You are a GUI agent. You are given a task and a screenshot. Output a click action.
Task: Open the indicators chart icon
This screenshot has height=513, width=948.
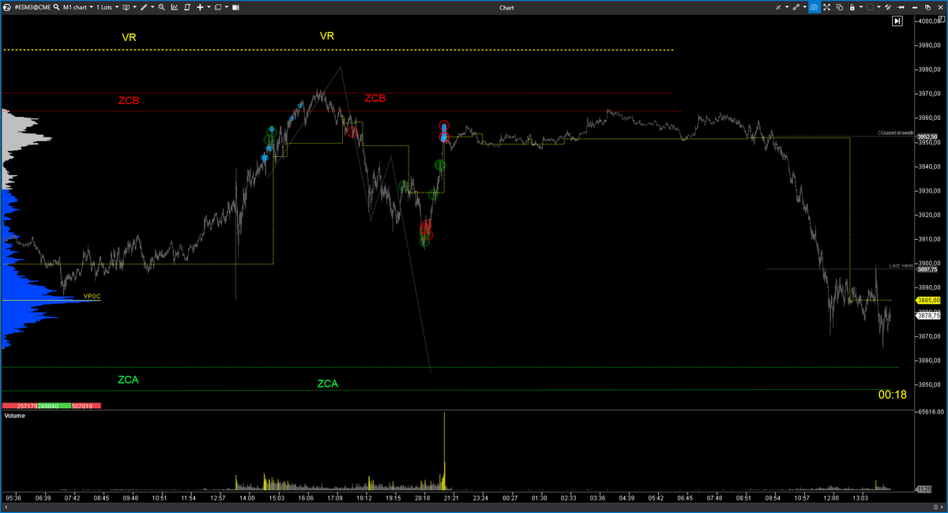pos(175,7)
